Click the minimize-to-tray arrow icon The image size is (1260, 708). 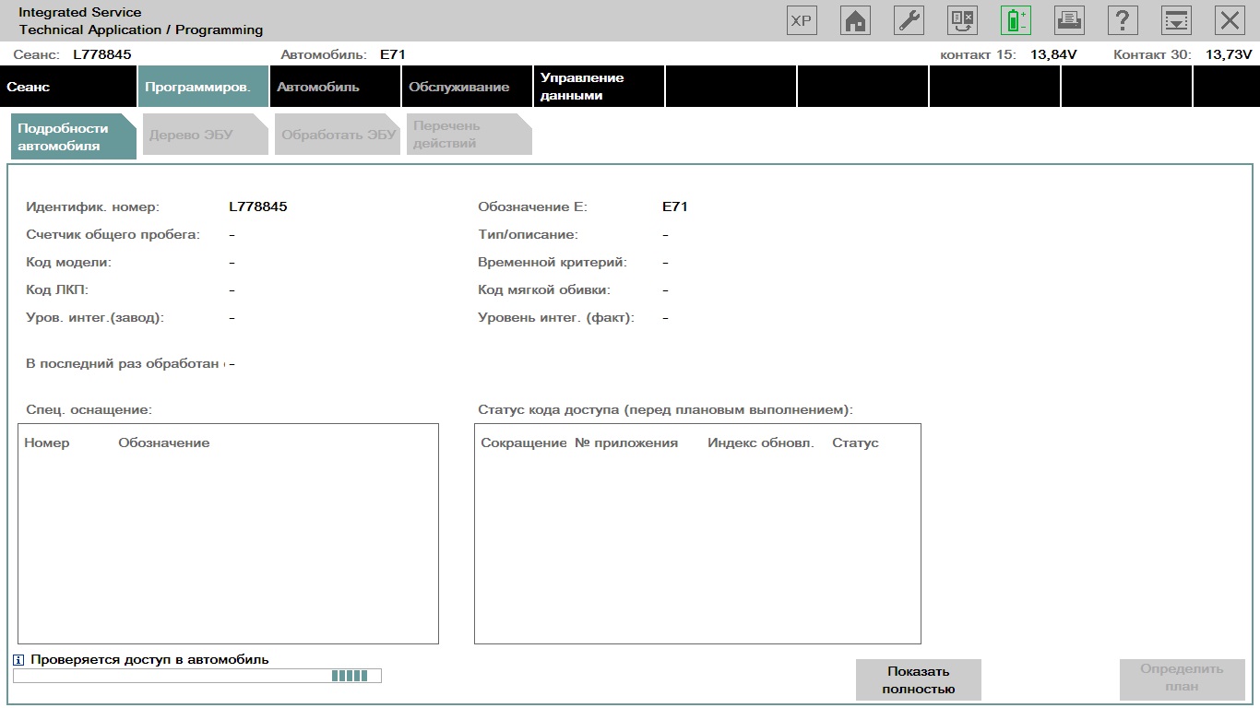click(x=1176, y=20)
